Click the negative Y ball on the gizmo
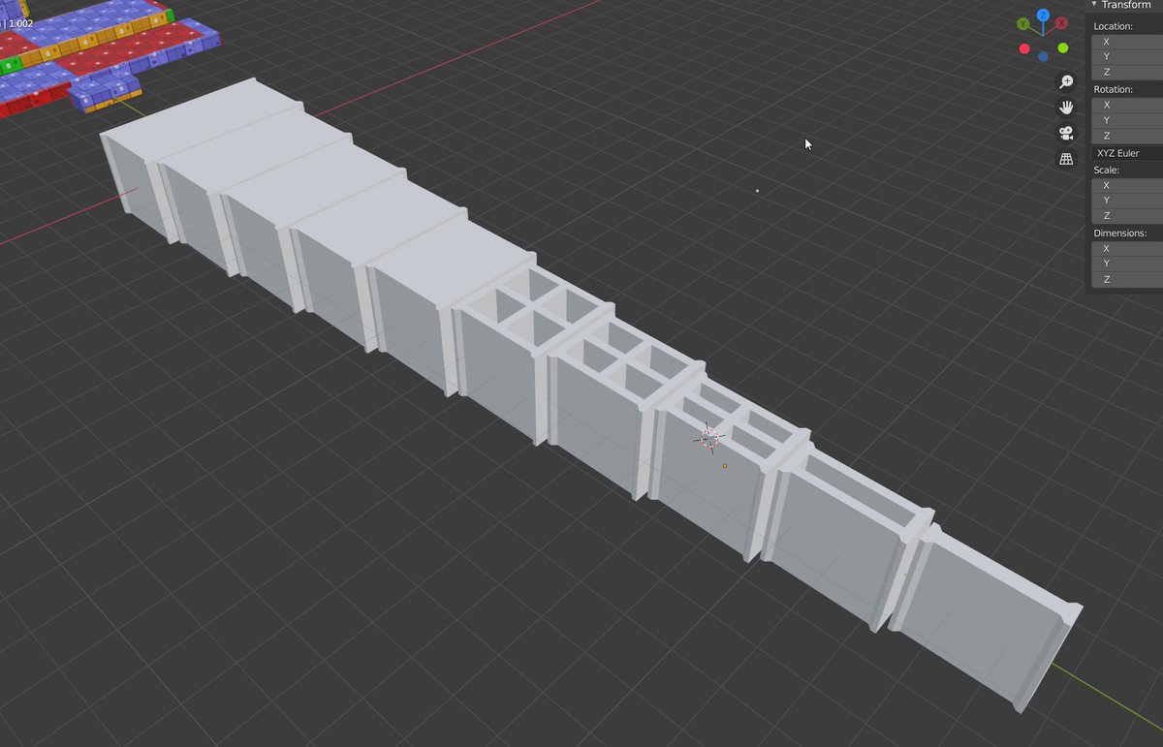The image size is (1163, 747). tap(1063, 47)
